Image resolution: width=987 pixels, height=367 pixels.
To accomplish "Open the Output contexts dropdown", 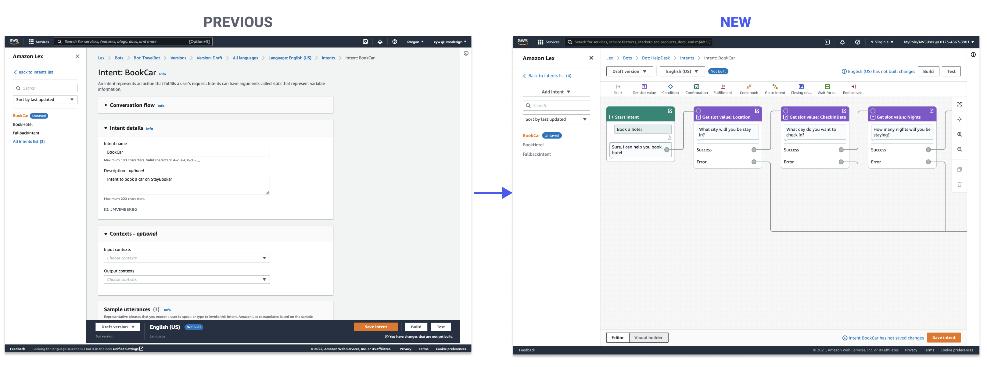I will click(187, 280).
